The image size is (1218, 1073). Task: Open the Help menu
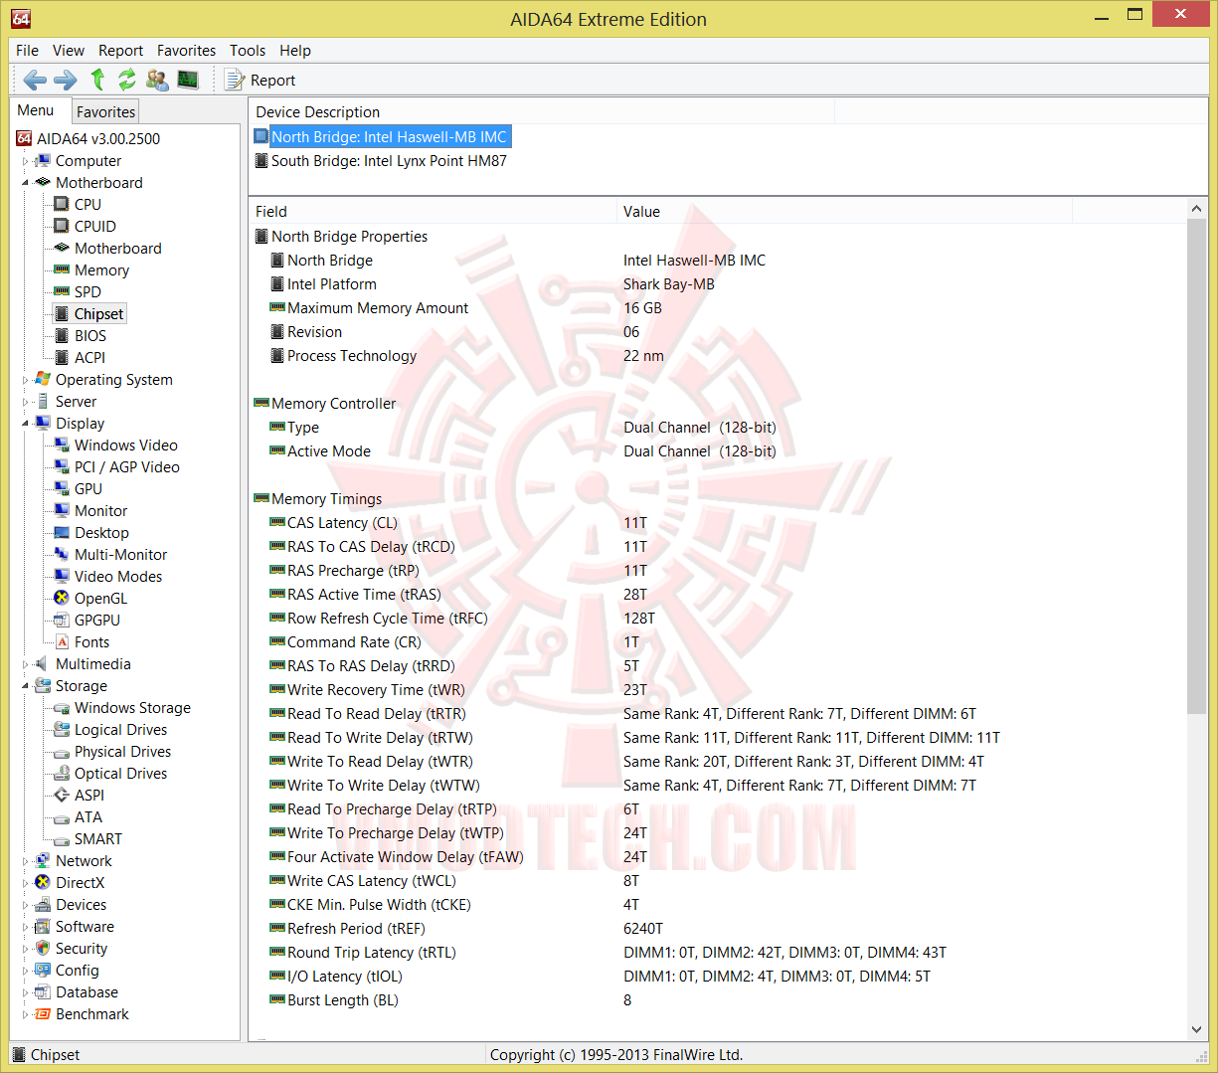[x=295, y=51]
